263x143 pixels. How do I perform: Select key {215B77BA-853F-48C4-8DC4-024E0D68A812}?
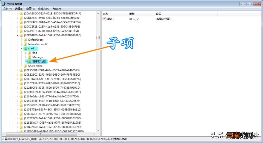[x=53, y=110]
